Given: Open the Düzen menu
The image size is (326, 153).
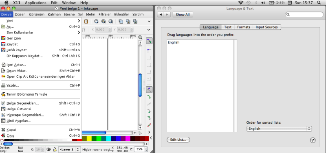Looking at the screenshot, I should point(20,14).
